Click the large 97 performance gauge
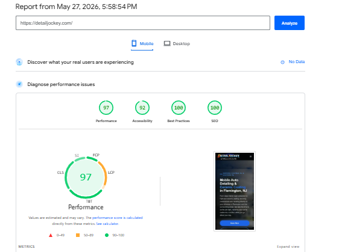 click(86, 177)
